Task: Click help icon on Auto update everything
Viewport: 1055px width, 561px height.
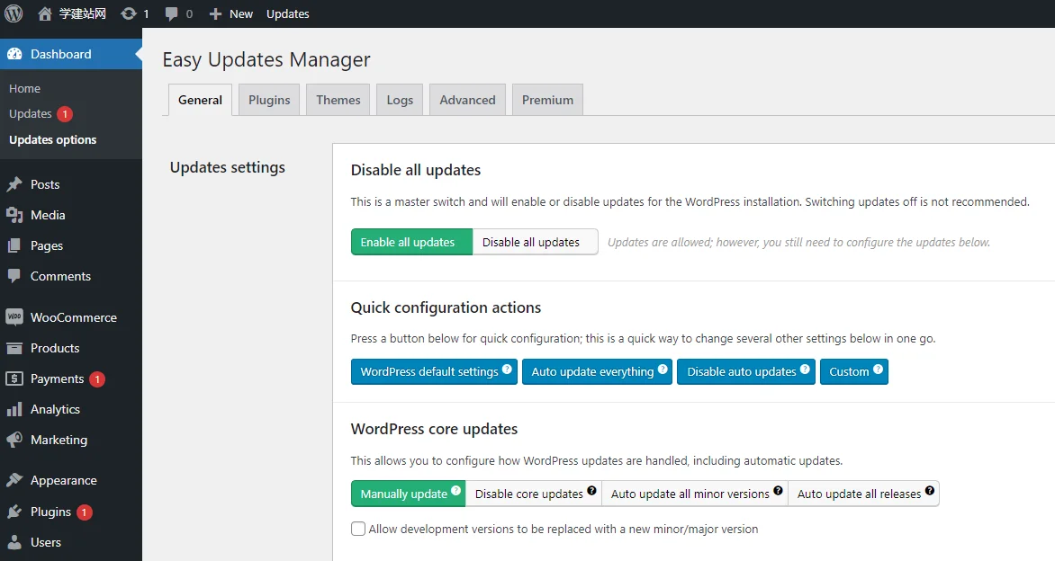Action: pos(663,369)
